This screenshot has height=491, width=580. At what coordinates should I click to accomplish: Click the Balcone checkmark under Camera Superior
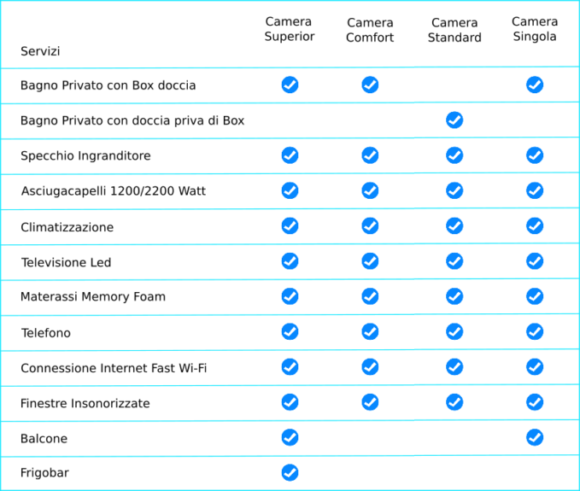(290, 437)
